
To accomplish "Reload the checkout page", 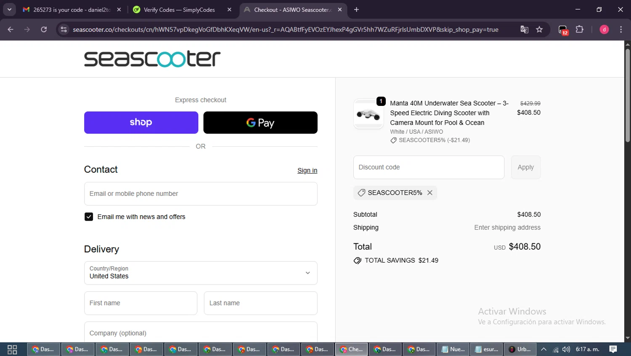I will point(44,29).
